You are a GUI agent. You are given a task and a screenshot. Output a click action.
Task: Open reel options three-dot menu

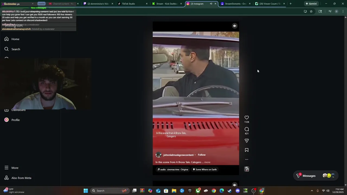247,159
